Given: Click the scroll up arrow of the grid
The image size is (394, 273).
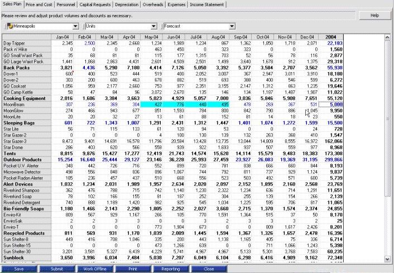Looking at the screenshot, I should 387,37.
